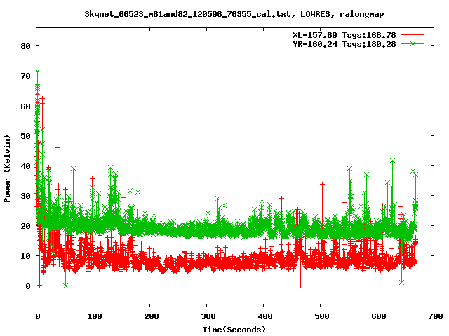Click the x-axis tick label 200
Screen dimensions: 449x336
pos(152,316)
